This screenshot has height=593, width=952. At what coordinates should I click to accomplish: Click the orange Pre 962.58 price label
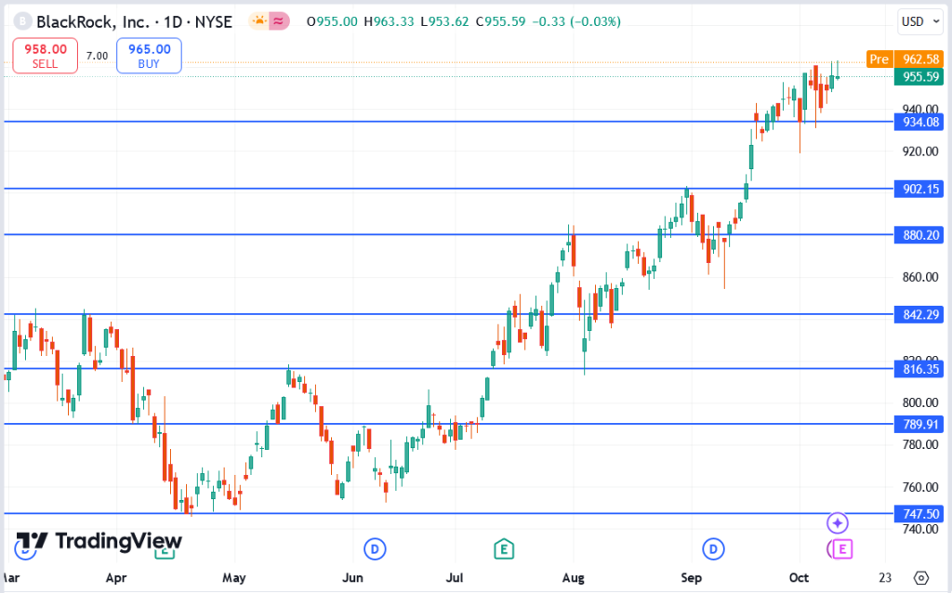[x=905, y=59]
